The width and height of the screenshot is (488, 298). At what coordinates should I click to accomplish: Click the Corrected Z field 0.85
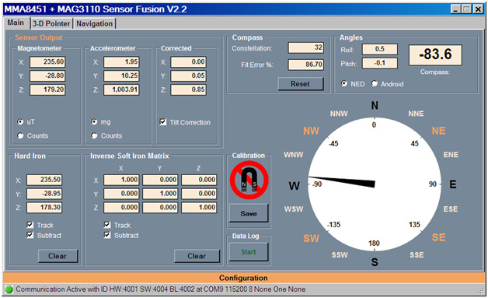(x=189, y=89)
